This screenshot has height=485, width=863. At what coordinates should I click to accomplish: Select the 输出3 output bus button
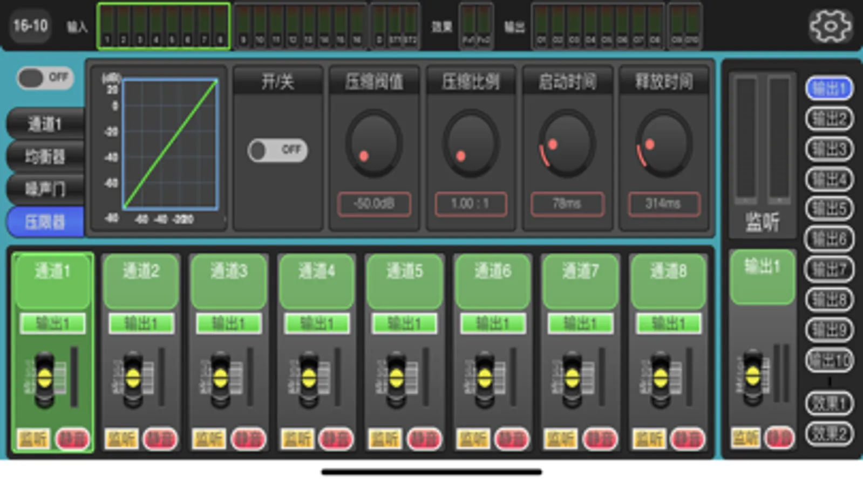click(x=830, y=149)
